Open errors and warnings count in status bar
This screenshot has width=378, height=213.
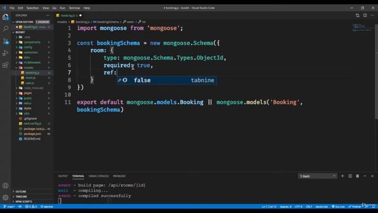point(31,206)
